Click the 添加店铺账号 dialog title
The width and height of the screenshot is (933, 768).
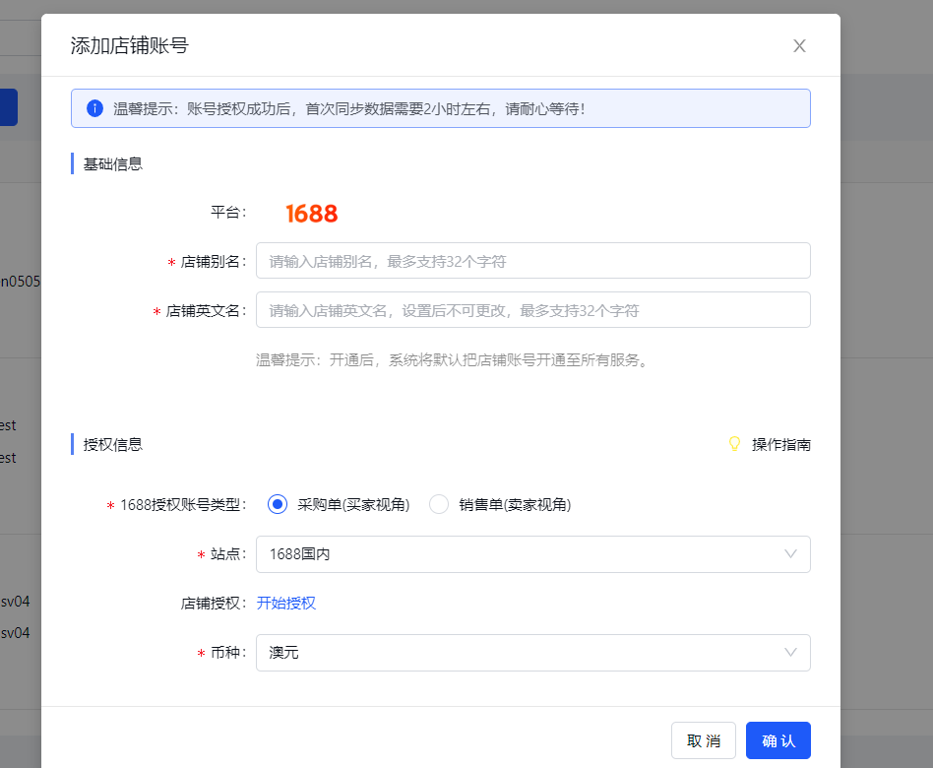coord(130,46)
